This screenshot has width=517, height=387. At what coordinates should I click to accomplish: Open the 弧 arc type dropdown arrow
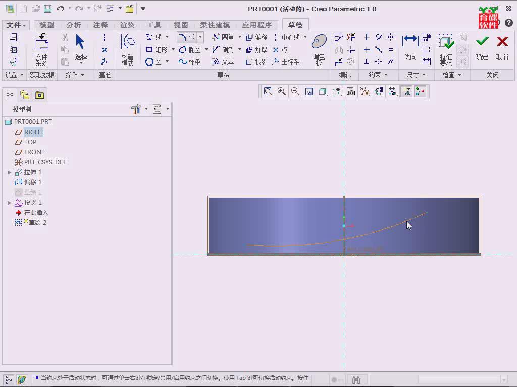point(200,37)
